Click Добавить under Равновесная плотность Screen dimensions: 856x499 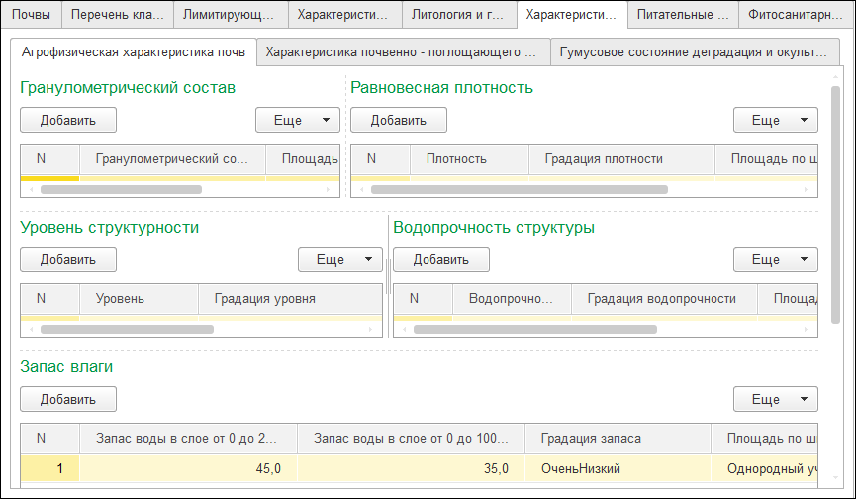pyautogui.click(x=399, y=120)
